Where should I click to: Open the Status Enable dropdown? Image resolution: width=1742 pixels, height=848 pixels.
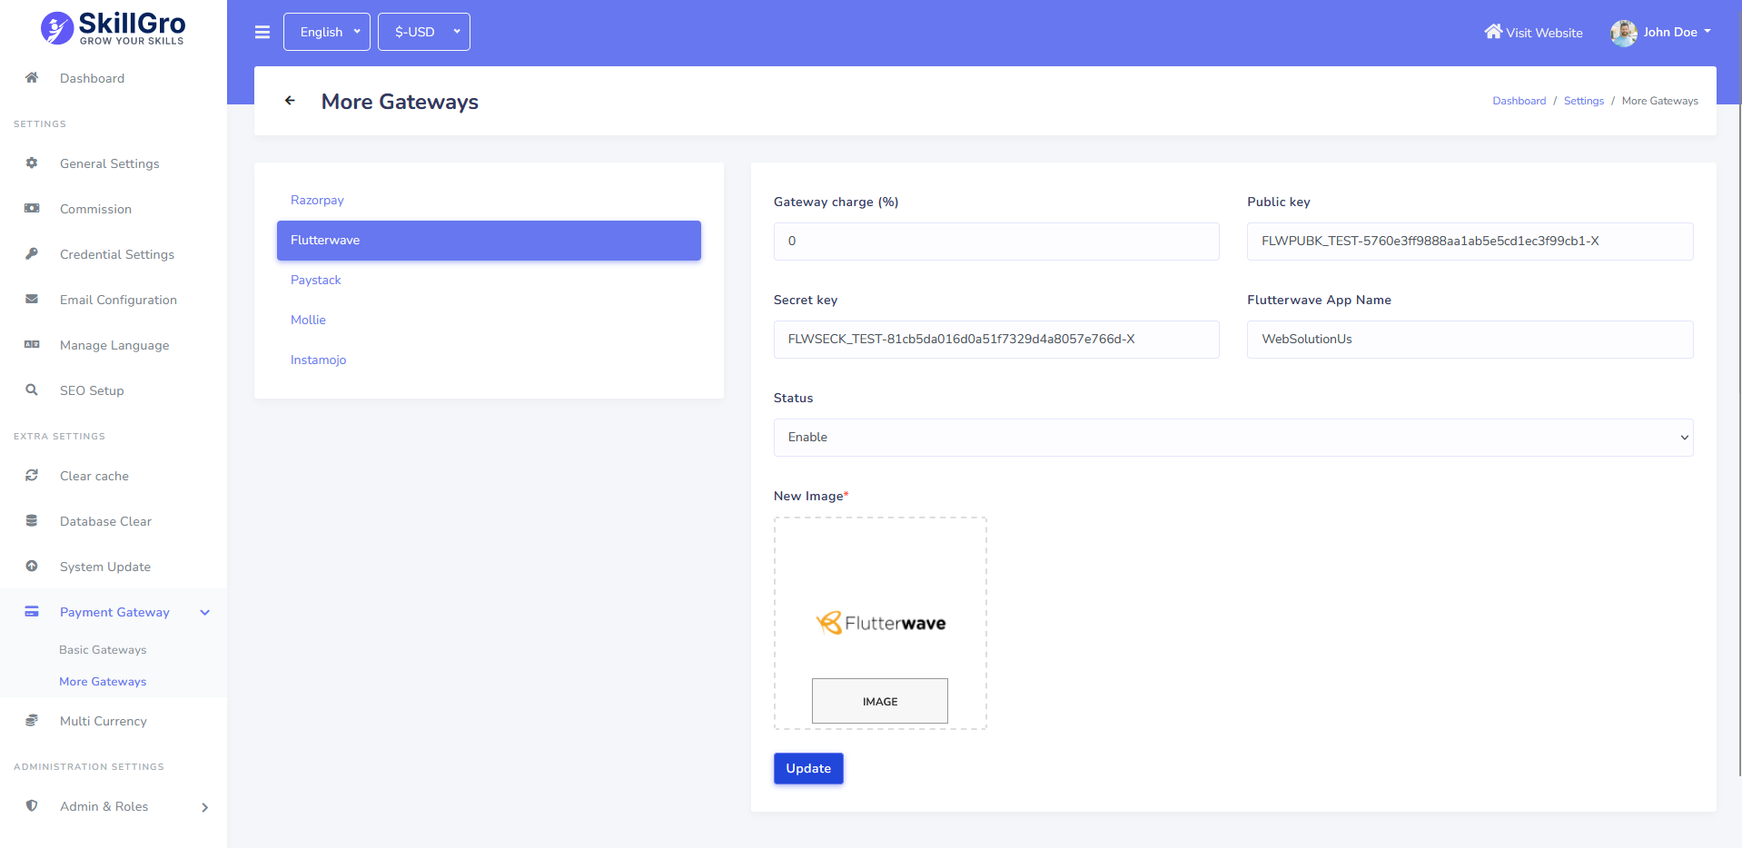pos(1233,438)
